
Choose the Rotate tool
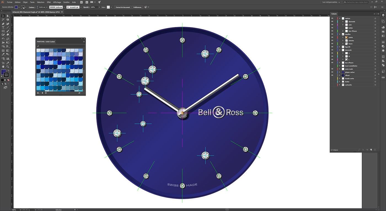point(3,39)
